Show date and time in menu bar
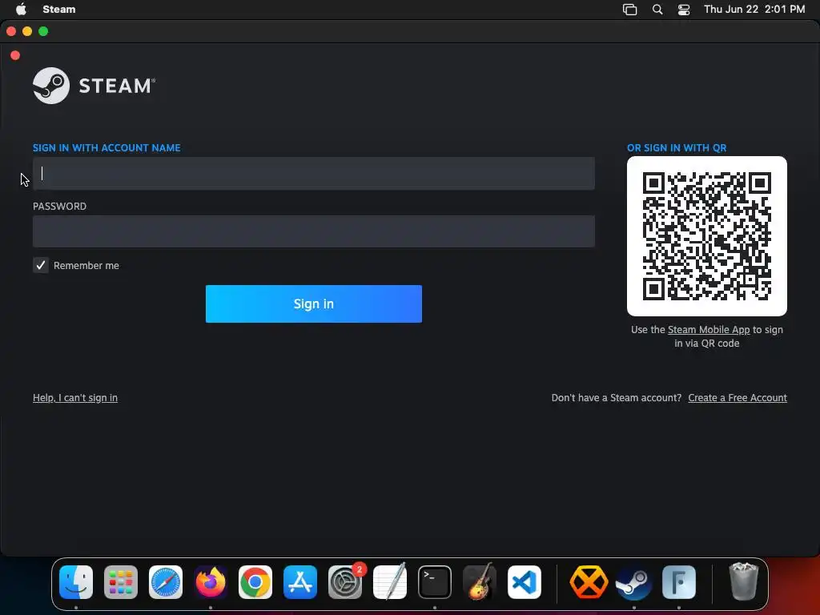Screen dimensions: 820x615 (754, 10)
